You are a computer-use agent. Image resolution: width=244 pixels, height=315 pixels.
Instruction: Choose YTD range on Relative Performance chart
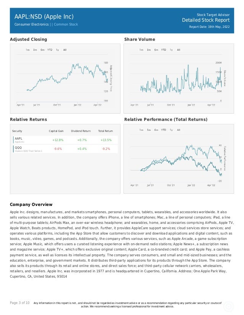click(x=163, y=130)
